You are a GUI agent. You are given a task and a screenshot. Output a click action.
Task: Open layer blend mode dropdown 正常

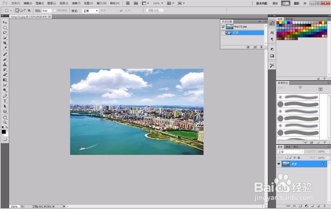[x=290, y=152]
